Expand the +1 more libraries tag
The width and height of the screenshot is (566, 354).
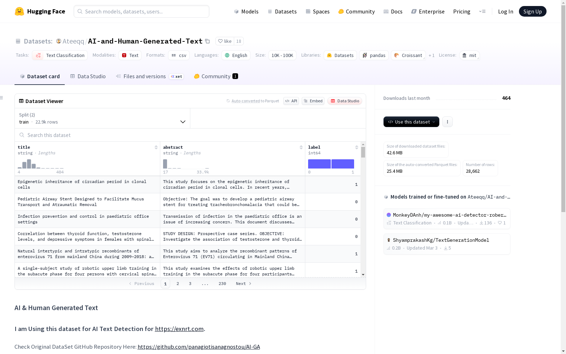(x=431, y=56)
